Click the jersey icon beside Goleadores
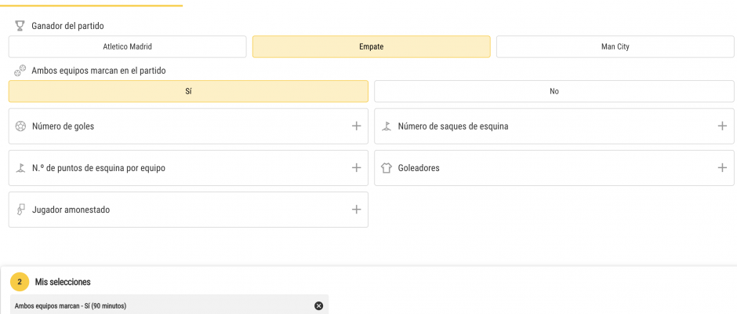The height and width of the screenshot is (314, 737). click(387, 168)
